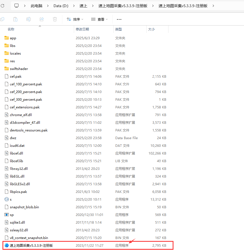
Task: Sort by 名称 column header
Action: click(x=11, y=29)
